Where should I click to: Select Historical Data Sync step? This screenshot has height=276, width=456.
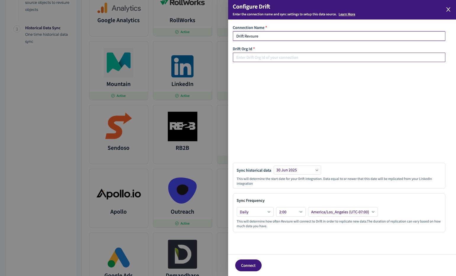pyautogui.click(x=43, y=28)
